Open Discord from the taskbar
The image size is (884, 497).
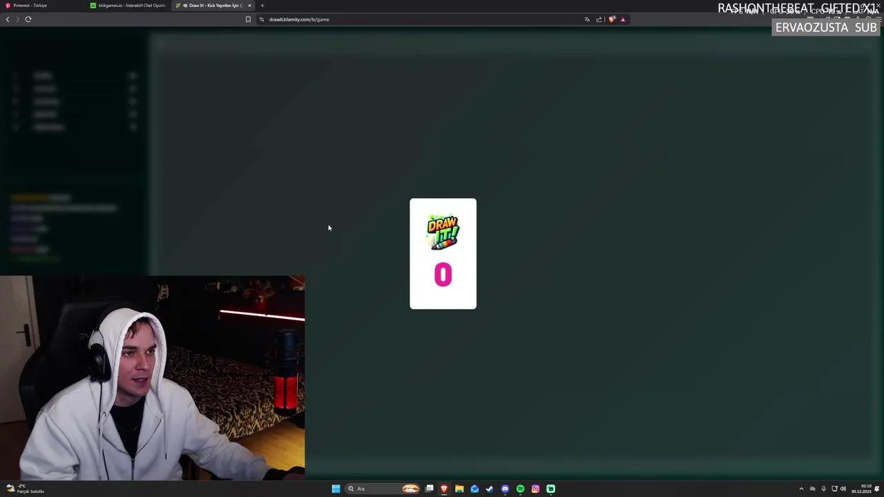(x=505, y=489)
